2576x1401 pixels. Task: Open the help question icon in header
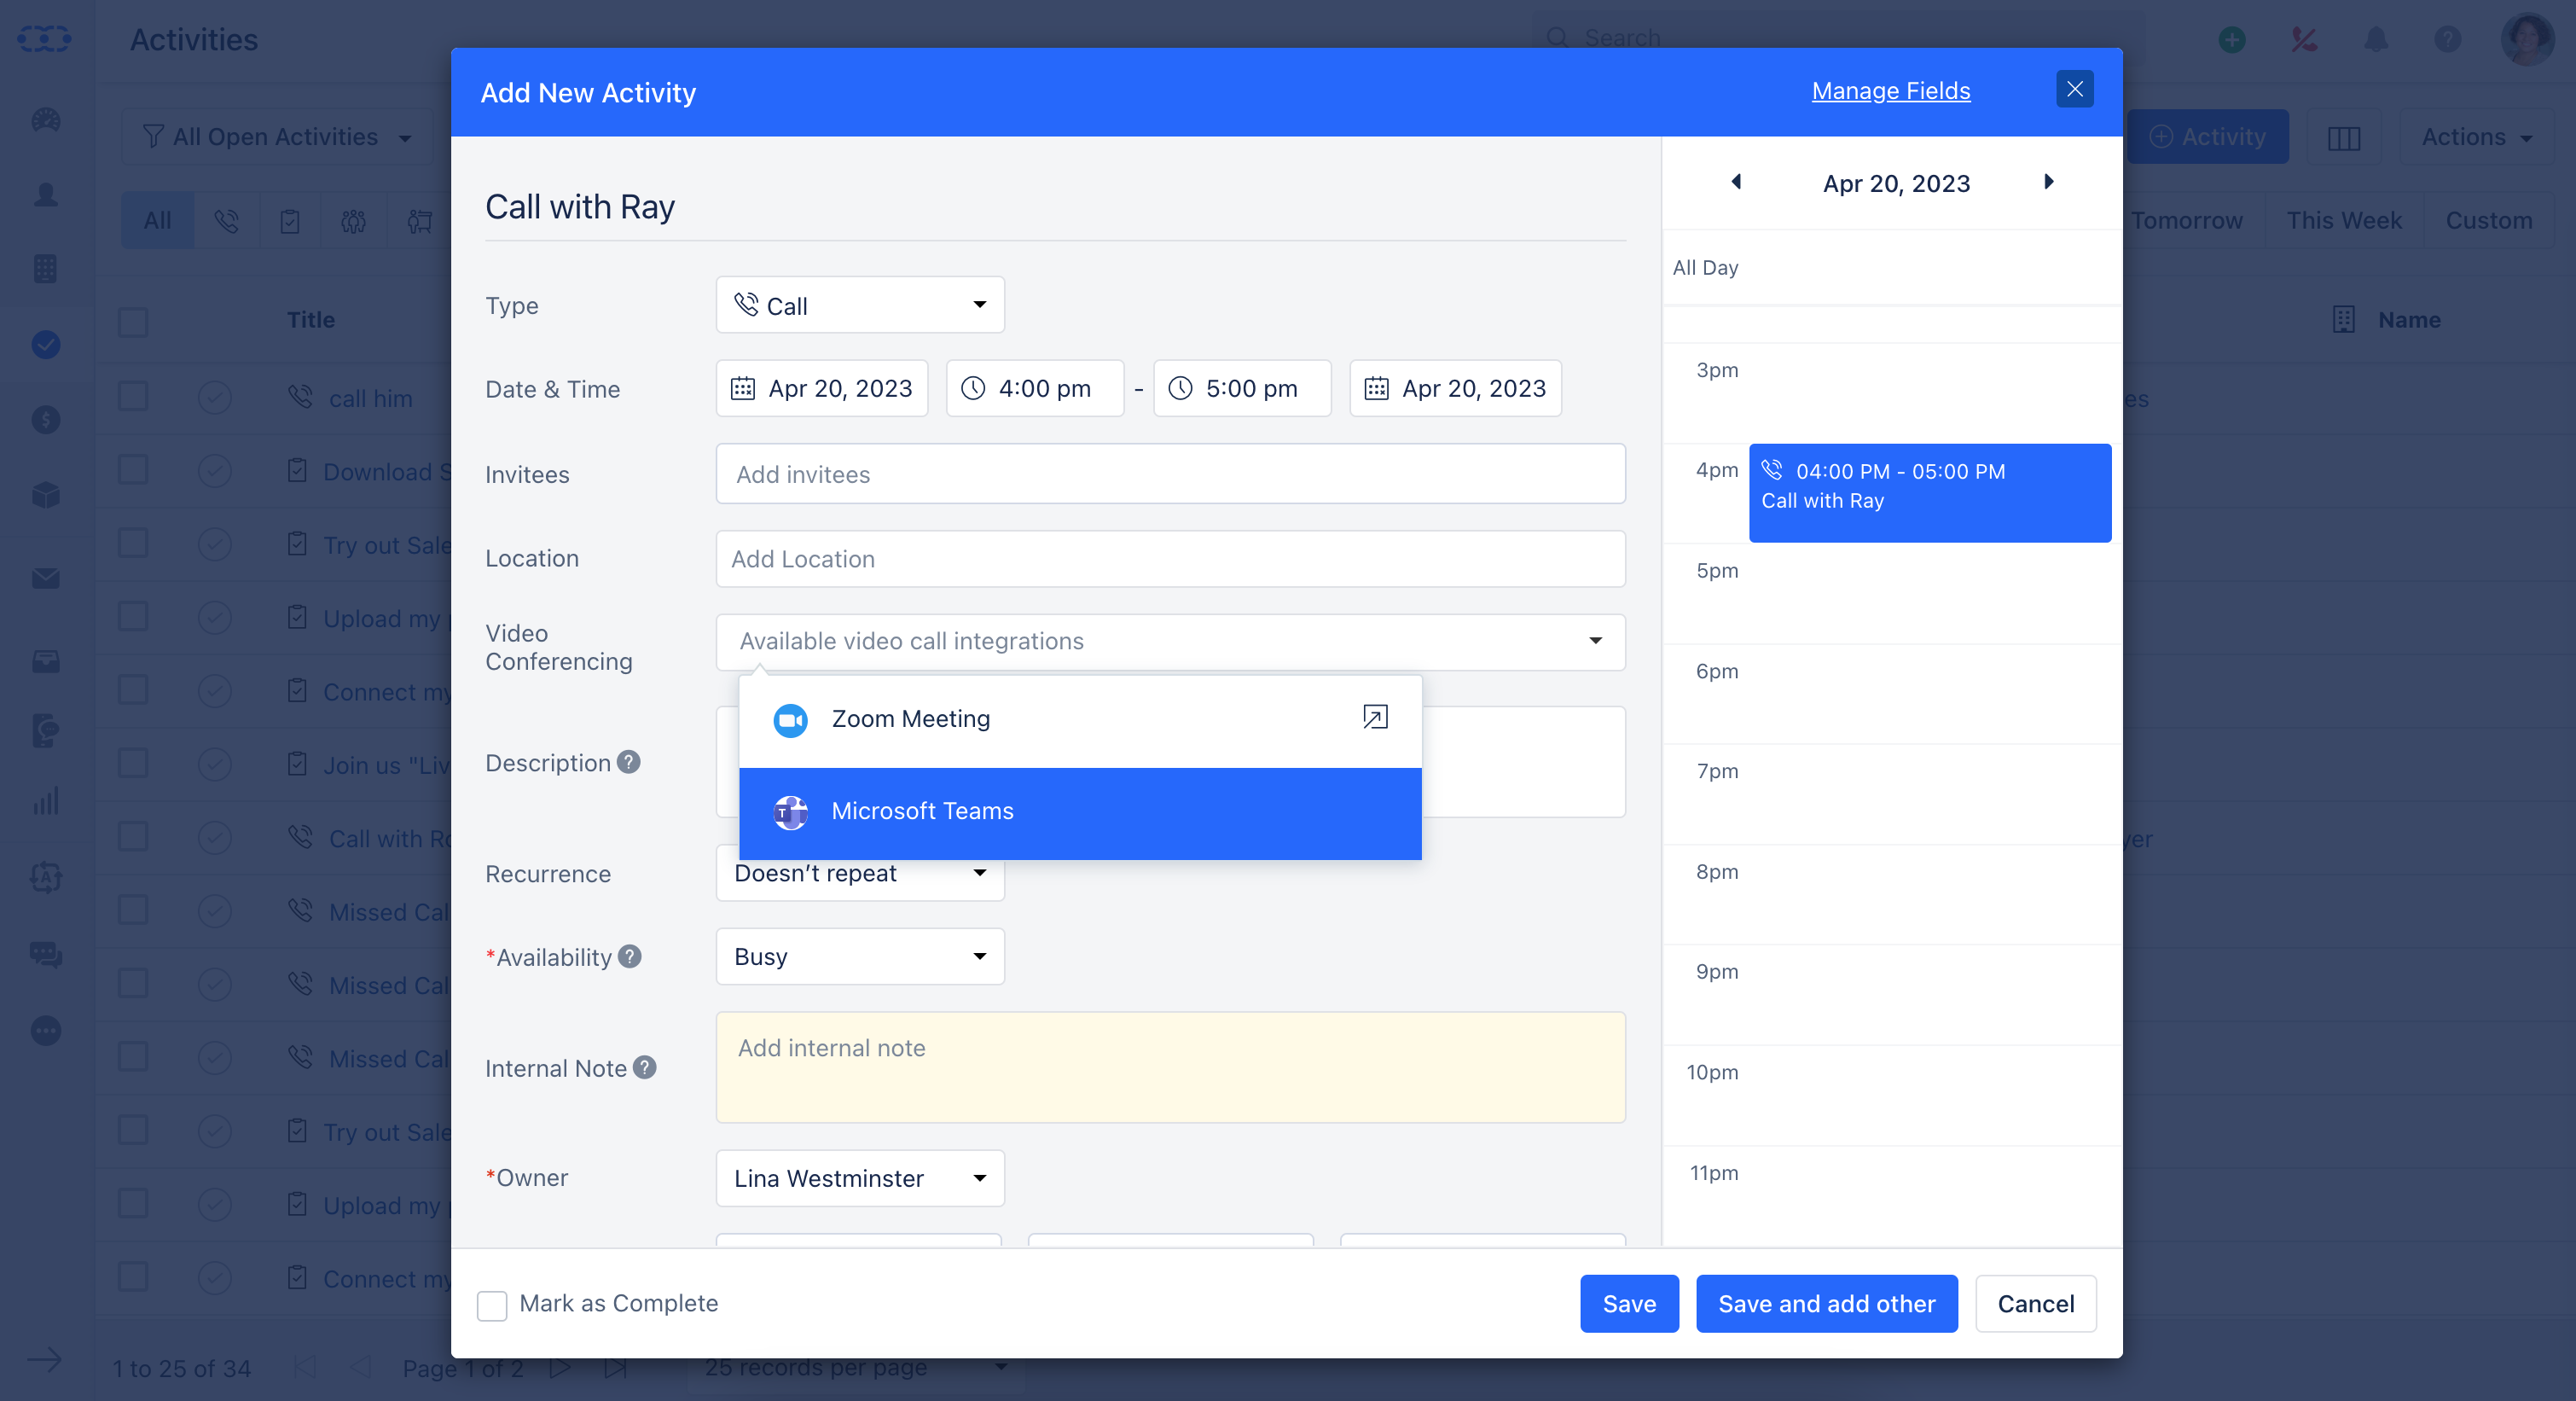2448,39
